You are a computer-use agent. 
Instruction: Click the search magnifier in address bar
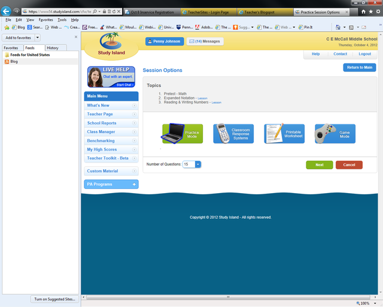[x=95, y=11]
